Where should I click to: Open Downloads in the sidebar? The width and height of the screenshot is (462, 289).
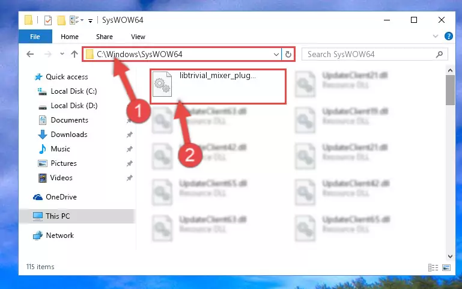69,135
